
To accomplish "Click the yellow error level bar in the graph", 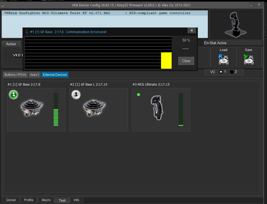I will coord(166,61).
